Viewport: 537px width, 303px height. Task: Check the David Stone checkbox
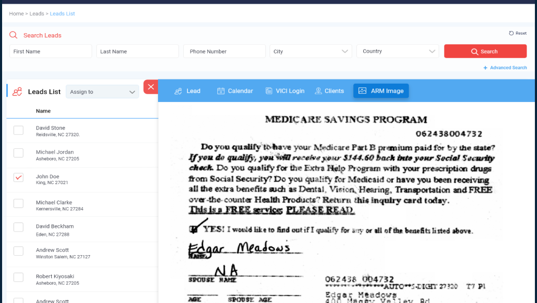18,130
